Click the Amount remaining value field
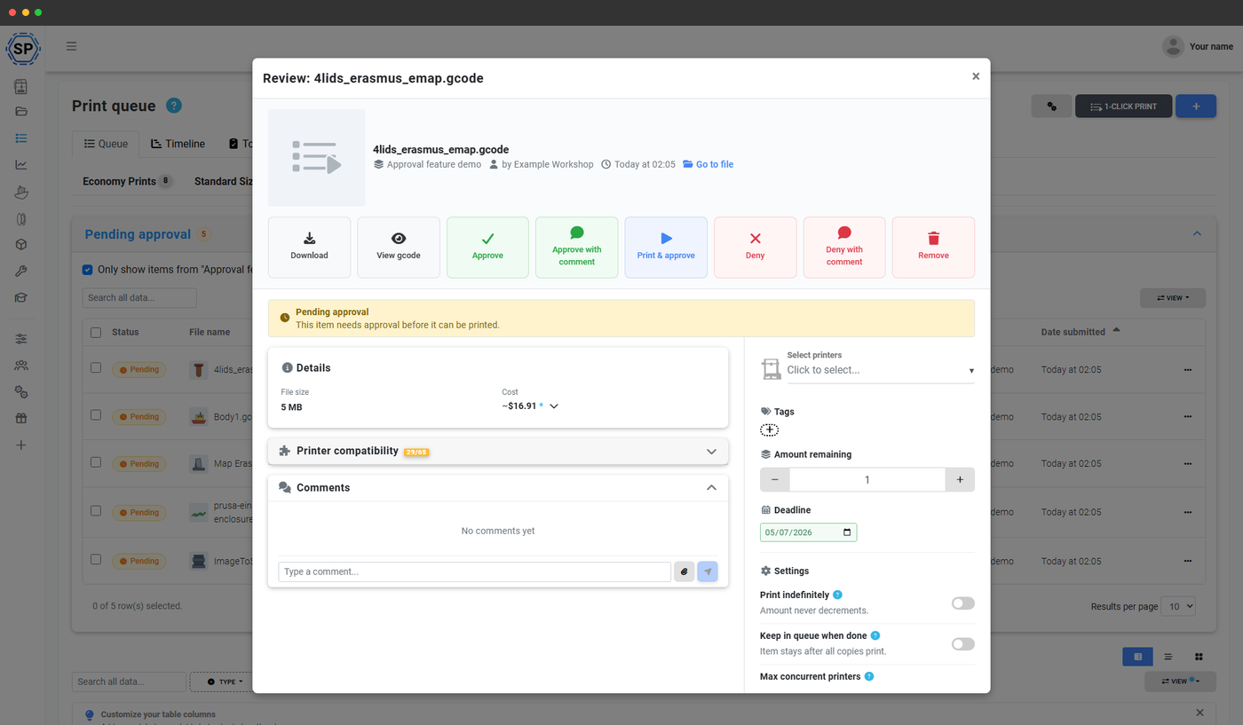The width and height of the screenshot is (1243, 725). [x=867, y=479]
